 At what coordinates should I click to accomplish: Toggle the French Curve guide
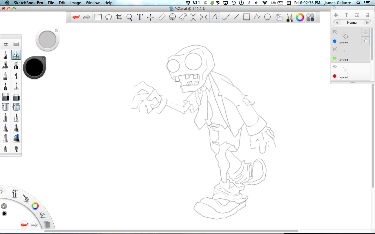(x=183, y=17)
